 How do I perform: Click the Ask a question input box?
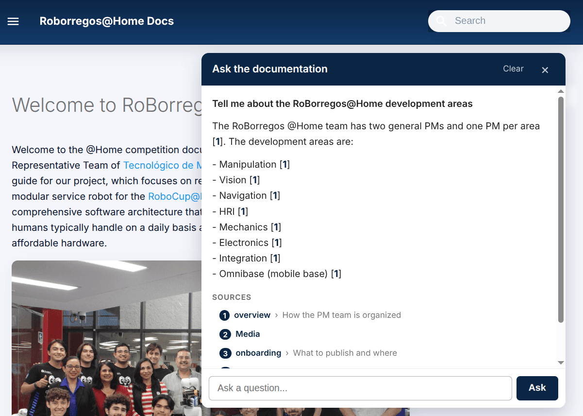point(360,388)
